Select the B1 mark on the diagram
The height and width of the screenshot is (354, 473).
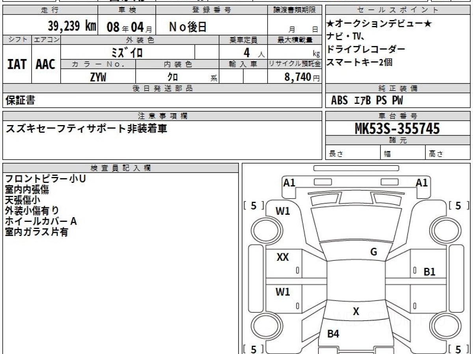coord(429,272)
